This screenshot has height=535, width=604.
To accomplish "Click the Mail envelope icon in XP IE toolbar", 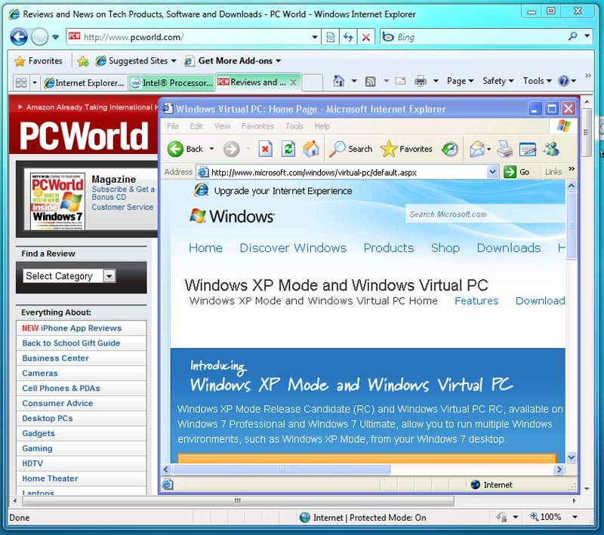I will coord(477,149).
